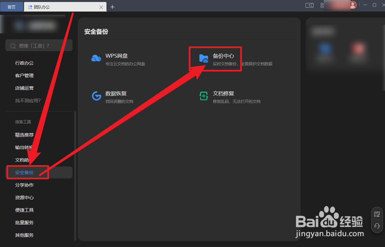The height and width of the screenshot is (247, 385).
Task: Collapse the 效率工具 section
Action: [66, 121]
